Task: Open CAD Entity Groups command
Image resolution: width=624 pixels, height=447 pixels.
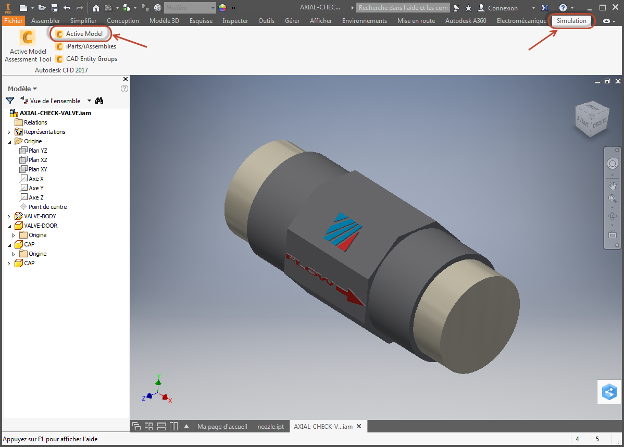Action: click(86, 59)
